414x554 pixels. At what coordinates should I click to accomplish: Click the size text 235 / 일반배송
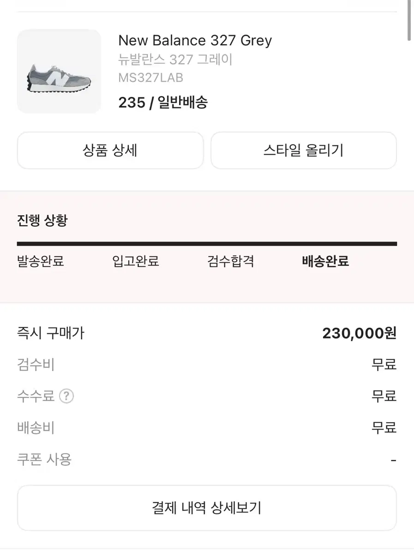coord(163,102)
